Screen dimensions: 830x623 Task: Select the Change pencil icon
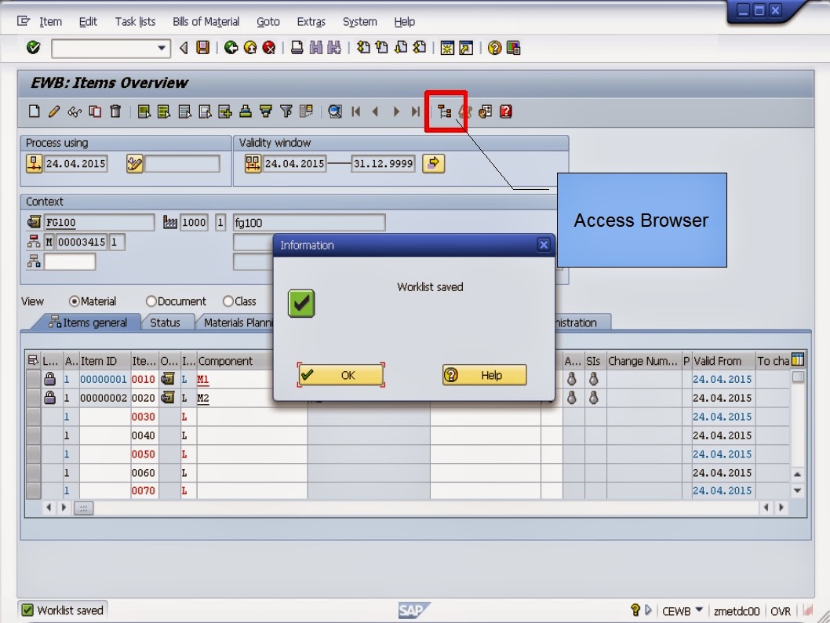pyautogui.click(x=53, y=111)
